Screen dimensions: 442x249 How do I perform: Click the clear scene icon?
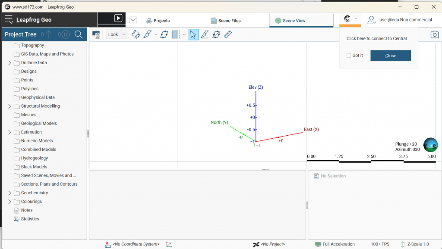[96, 34]
